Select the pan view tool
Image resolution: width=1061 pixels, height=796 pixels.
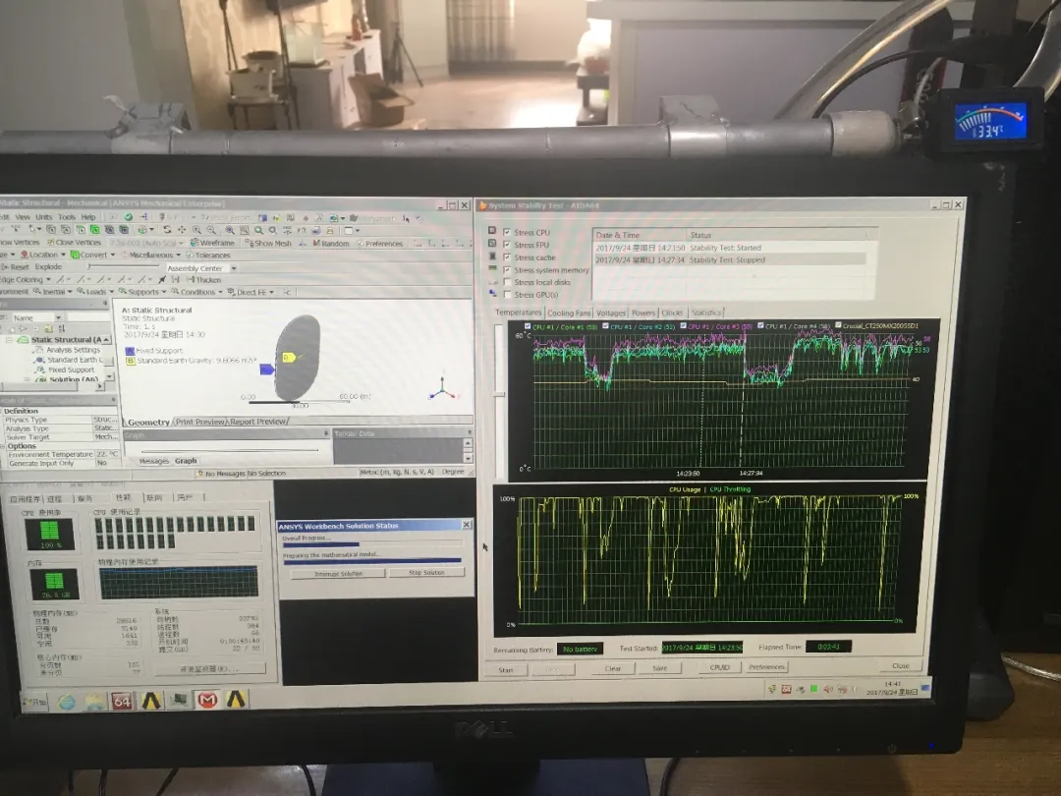pos(182,230)
